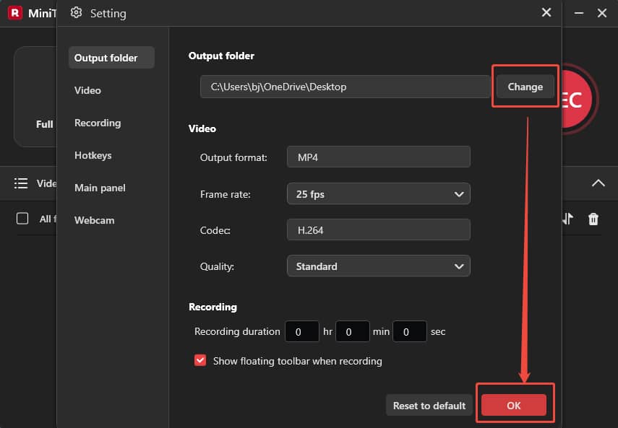618x428 pixels.
Task: Enable Show floating toolbar when recording
Action: click(x=200, y=361)
